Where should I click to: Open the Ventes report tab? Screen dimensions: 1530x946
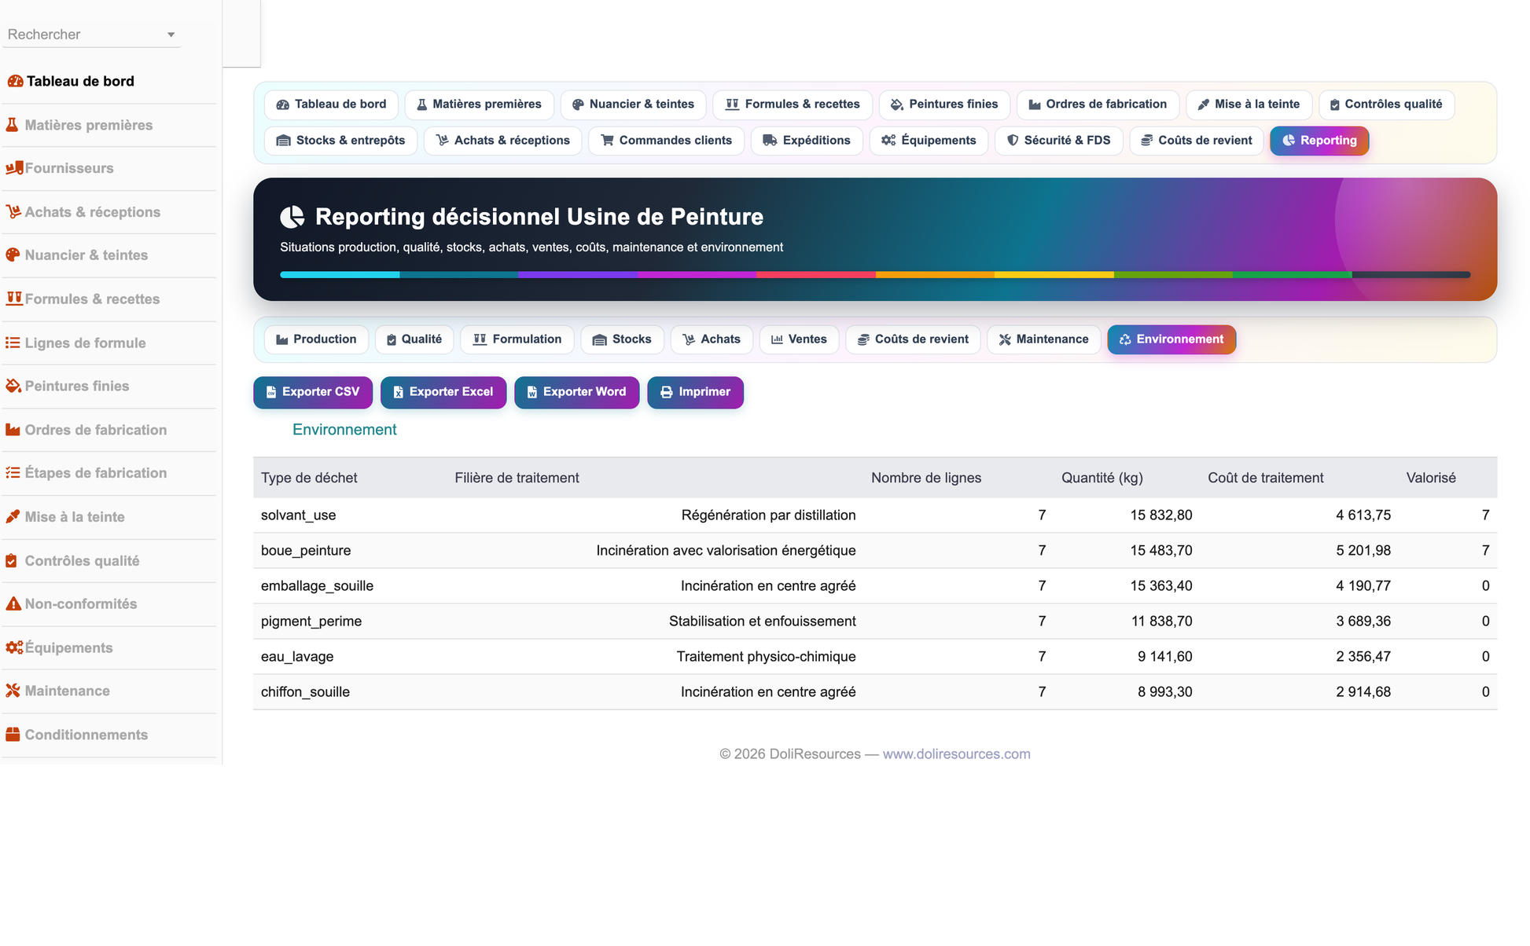coord(799,339)
